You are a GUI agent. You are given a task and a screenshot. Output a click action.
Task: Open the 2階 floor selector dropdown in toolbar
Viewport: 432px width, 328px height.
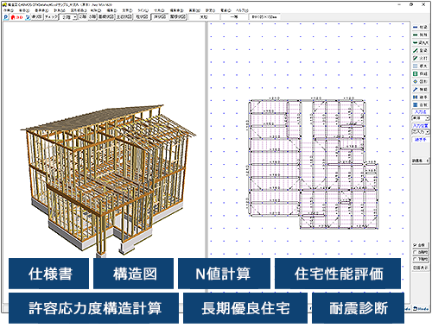68,17
